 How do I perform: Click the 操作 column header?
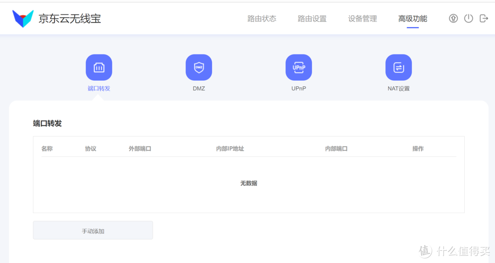(418, 149)
